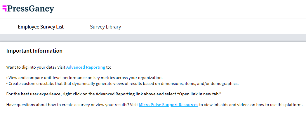Switch to the Survey Library tab
Screen dimensions: 306x116
105,27
